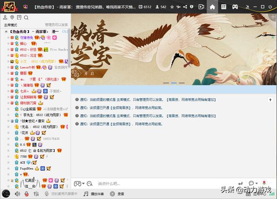Select user !无名: 6512 in member list
This screenshot has height=199, width=277.
39,127
